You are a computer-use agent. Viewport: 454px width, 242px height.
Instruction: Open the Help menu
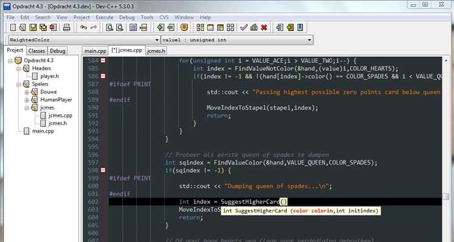[x=205, y=18]
